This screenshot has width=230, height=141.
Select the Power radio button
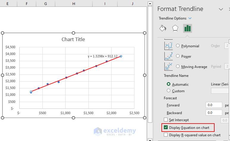tap(178, 56)
